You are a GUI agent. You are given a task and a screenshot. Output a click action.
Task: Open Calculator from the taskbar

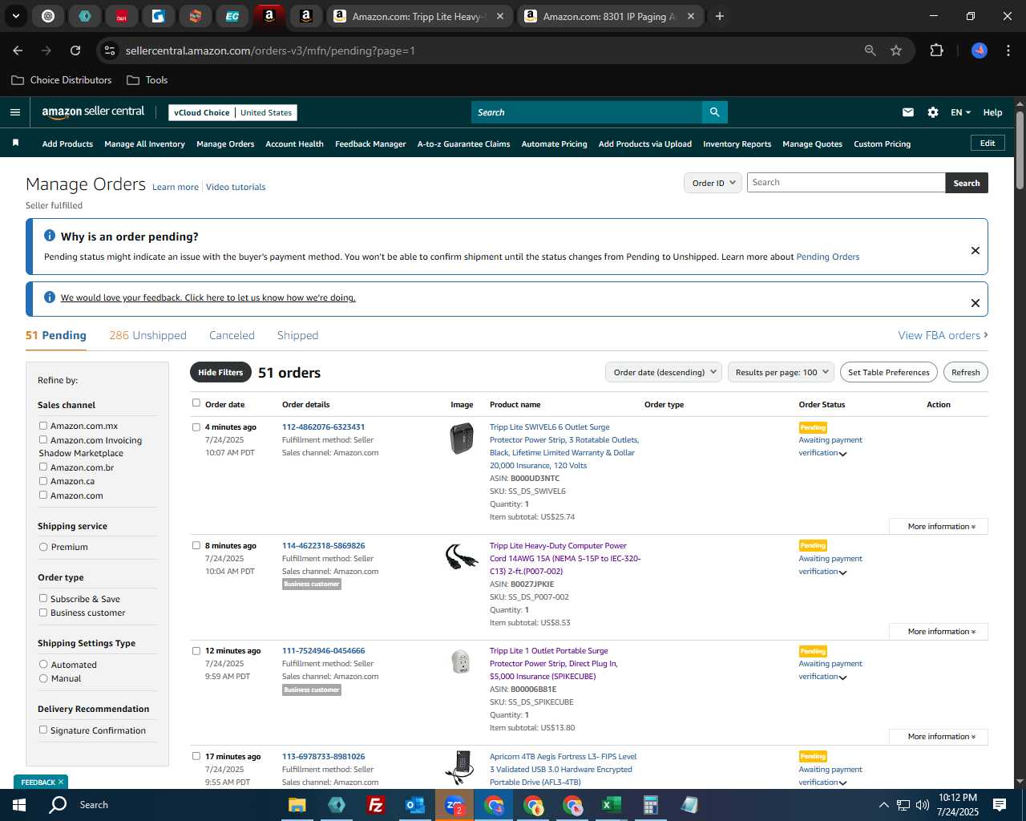pos(650,805)
